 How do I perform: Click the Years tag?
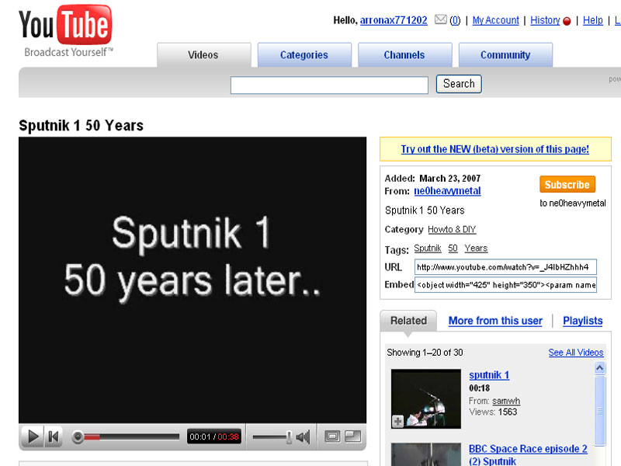(x=476, y=248)
